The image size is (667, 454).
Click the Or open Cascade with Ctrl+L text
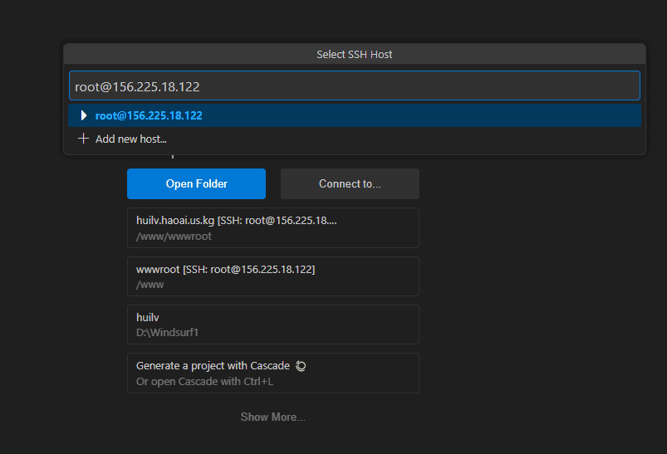[x=204, y=381]
